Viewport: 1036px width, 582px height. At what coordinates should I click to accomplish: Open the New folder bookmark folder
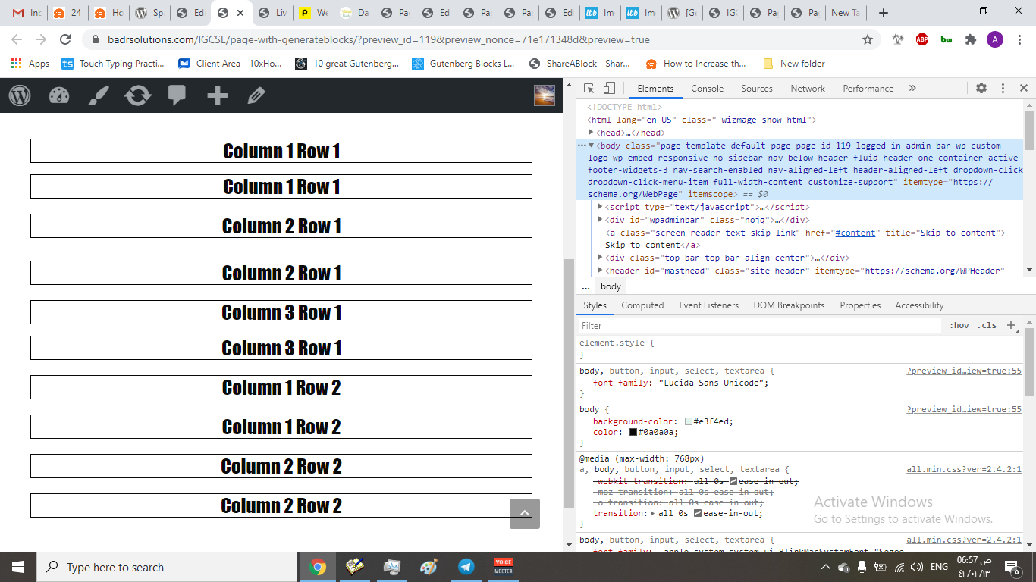pos(794,64)
